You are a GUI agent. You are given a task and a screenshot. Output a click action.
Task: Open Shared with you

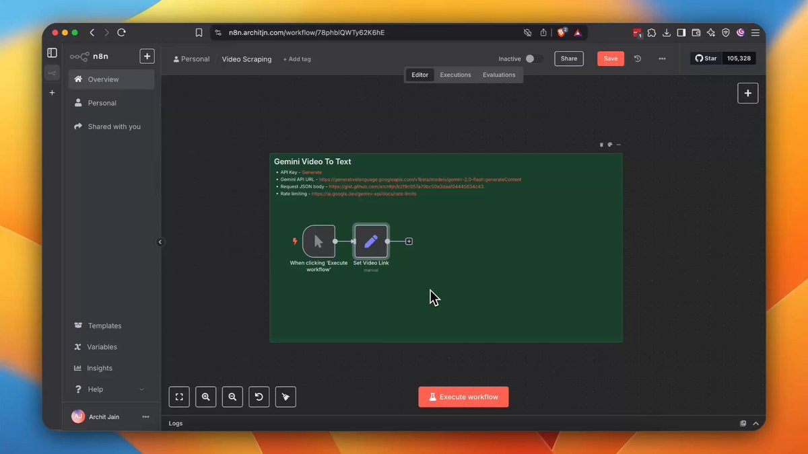click(112, 126)
